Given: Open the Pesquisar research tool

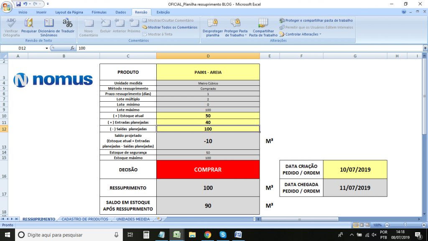Looking at the screenshot, I should [29, 27].
